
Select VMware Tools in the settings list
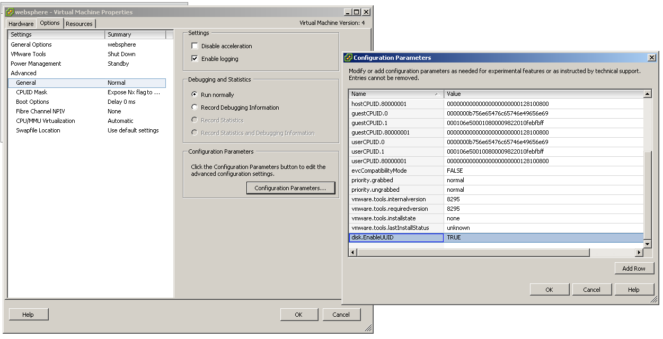pos(28,53)
